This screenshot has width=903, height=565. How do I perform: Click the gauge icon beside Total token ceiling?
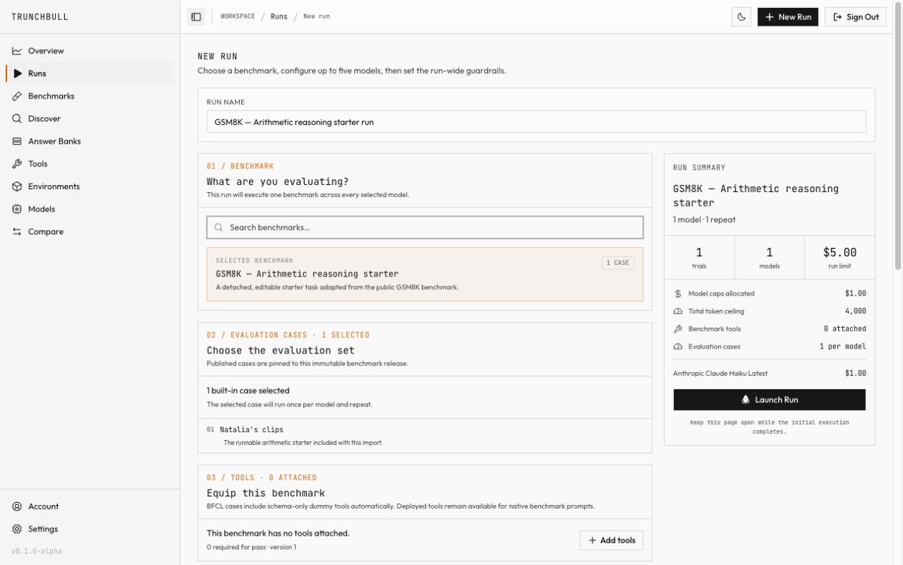678,311
